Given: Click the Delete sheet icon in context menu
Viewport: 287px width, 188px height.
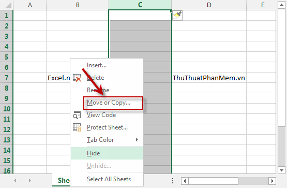Looking at the screenshot, I should pyautogui.click(x=77, y=78).
